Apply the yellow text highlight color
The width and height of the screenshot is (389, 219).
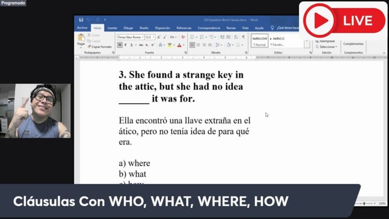point(170,45)
